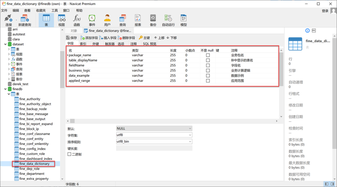Toggle not-null for table_displayName
This screenshot has width=337, height=187.
(x=208, y=60)
